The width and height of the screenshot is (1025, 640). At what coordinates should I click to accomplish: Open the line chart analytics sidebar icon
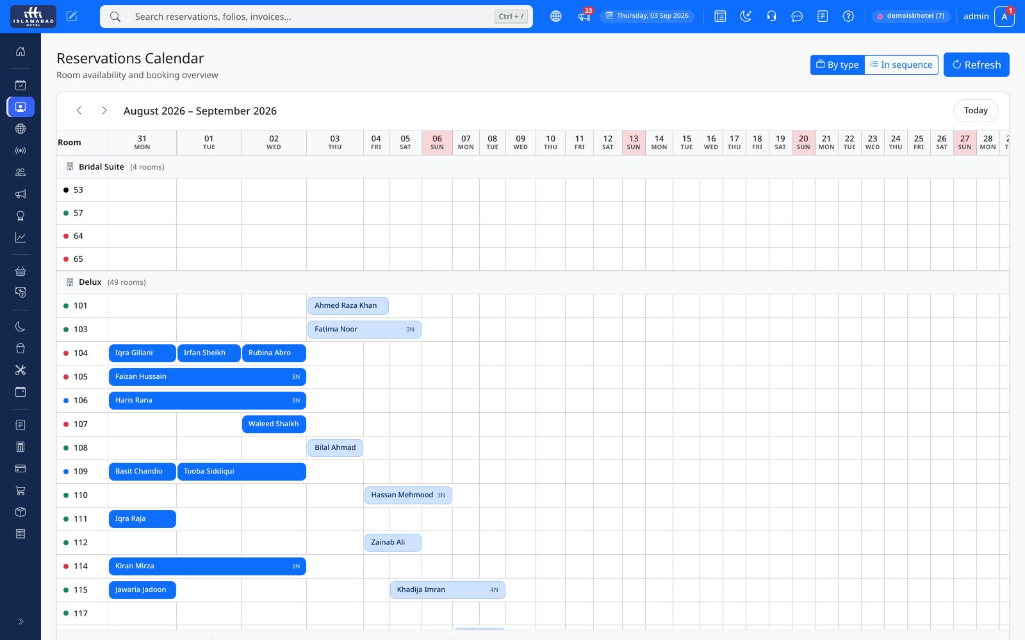[x=20, y=237]
